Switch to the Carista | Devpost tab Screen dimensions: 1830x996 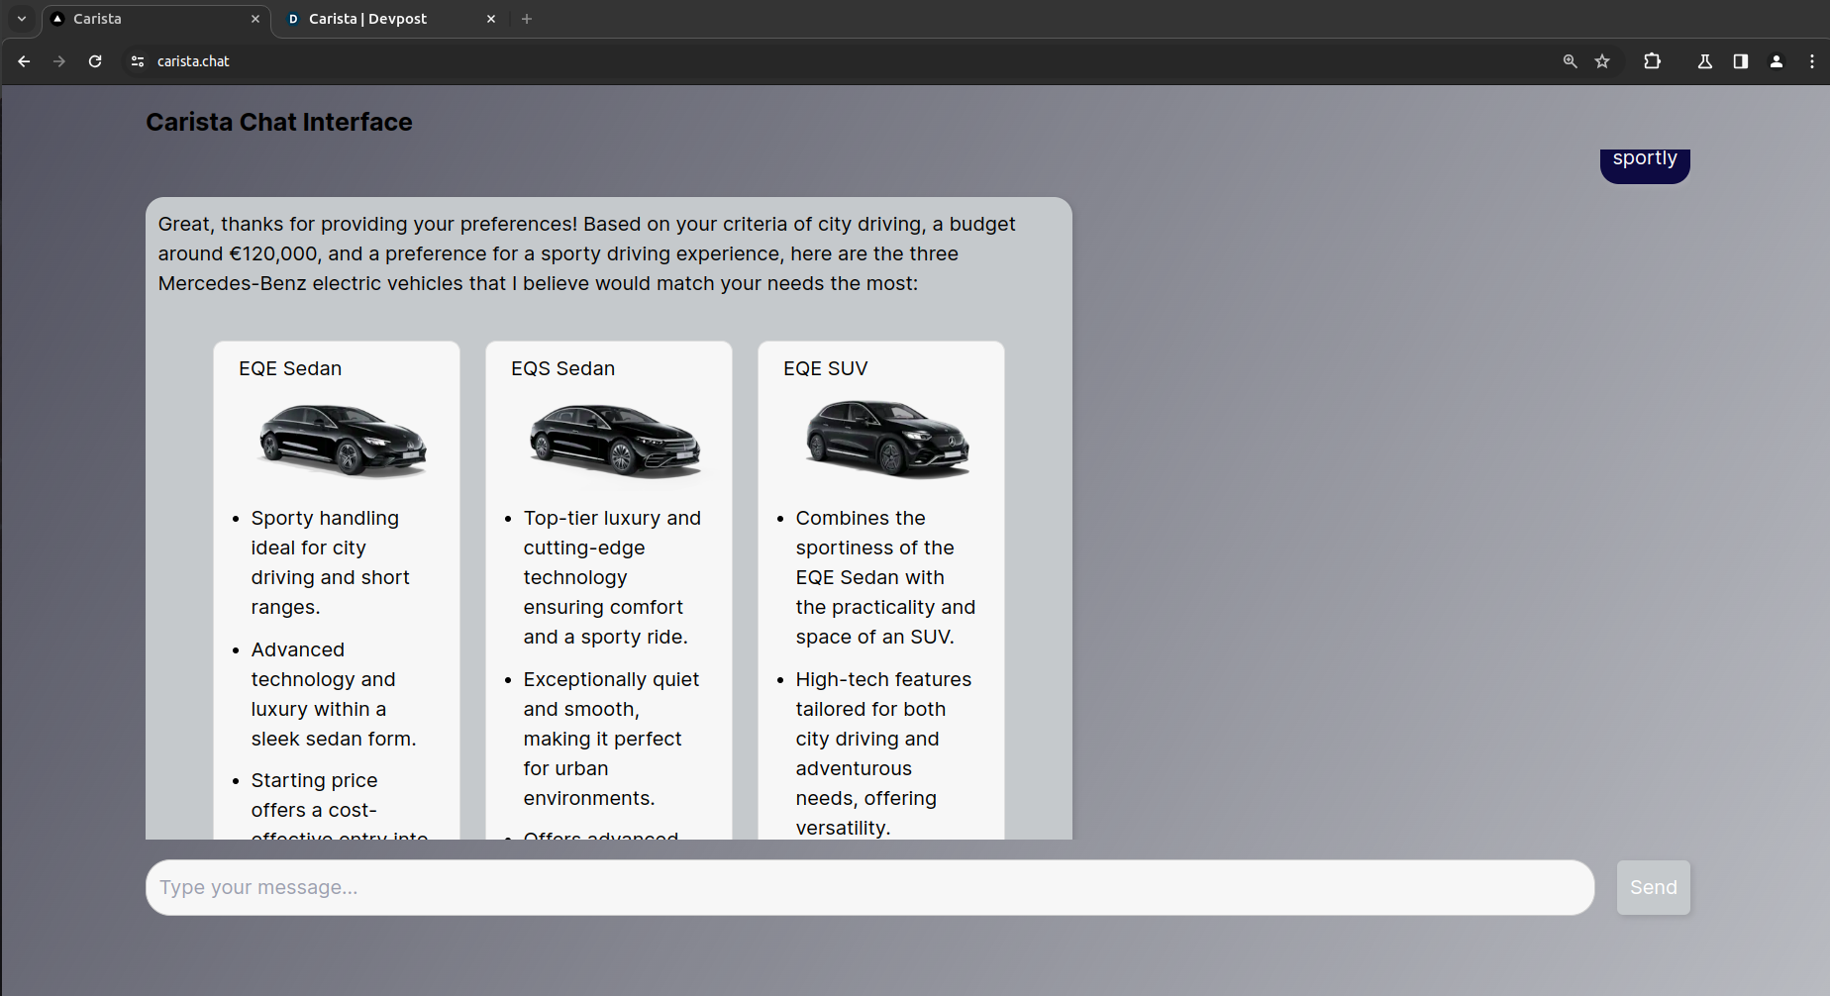[390, 19]
